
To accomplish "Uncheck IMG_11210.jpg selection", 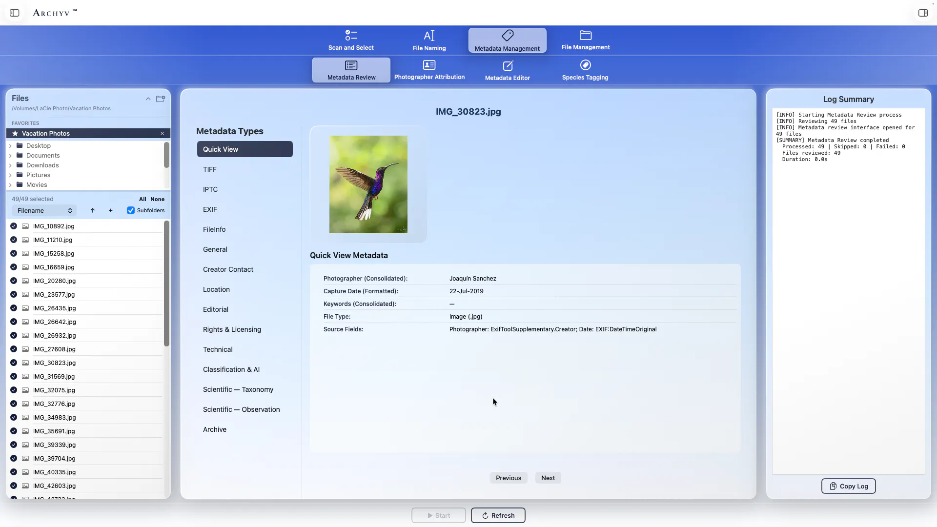I will pos(14,240).
